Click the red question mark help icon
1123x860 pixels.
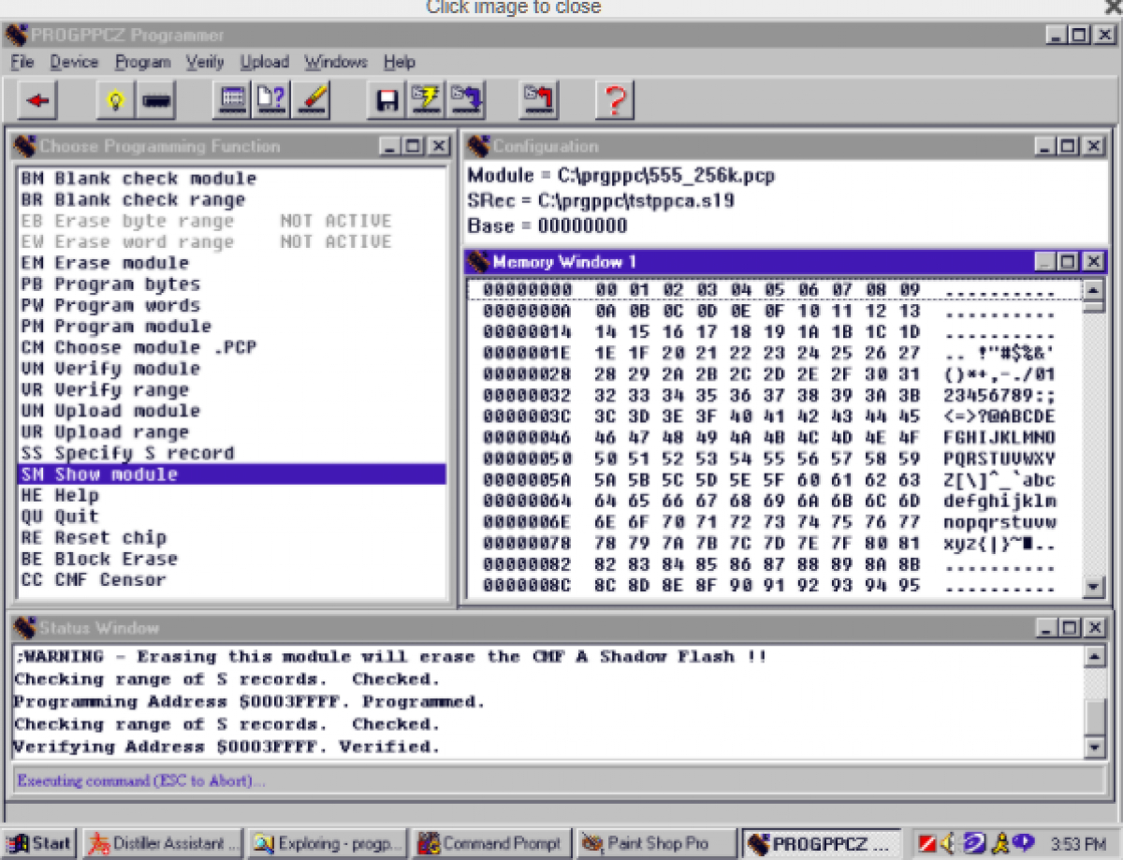pyautogui.click(x=615, y=100)
